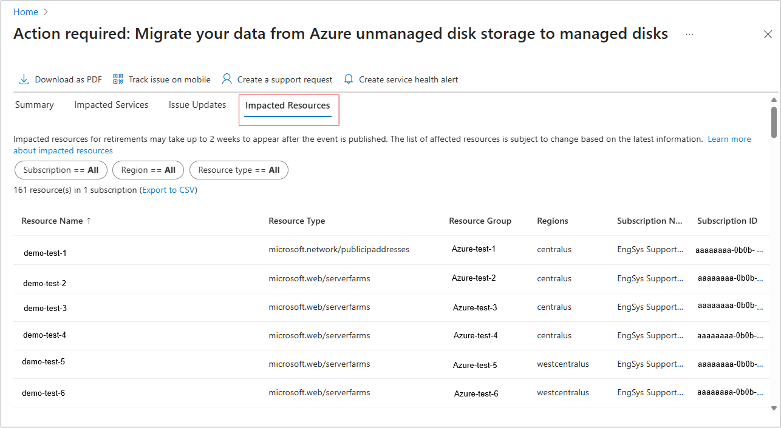Open the ellipsis menu beside the page title

(689, 35)
